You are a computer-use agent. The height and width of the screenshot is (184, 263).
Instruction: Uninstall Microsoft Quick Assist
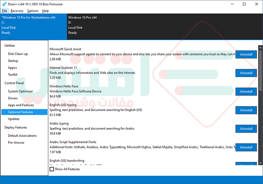pyautogui.click(x=246, y=55)
